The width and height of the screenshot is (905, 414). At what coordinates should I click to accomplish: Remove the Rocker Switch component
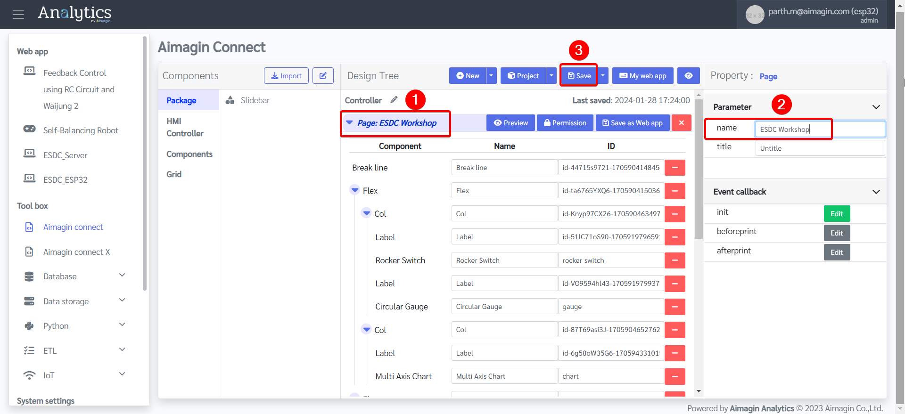pos(675,260)
